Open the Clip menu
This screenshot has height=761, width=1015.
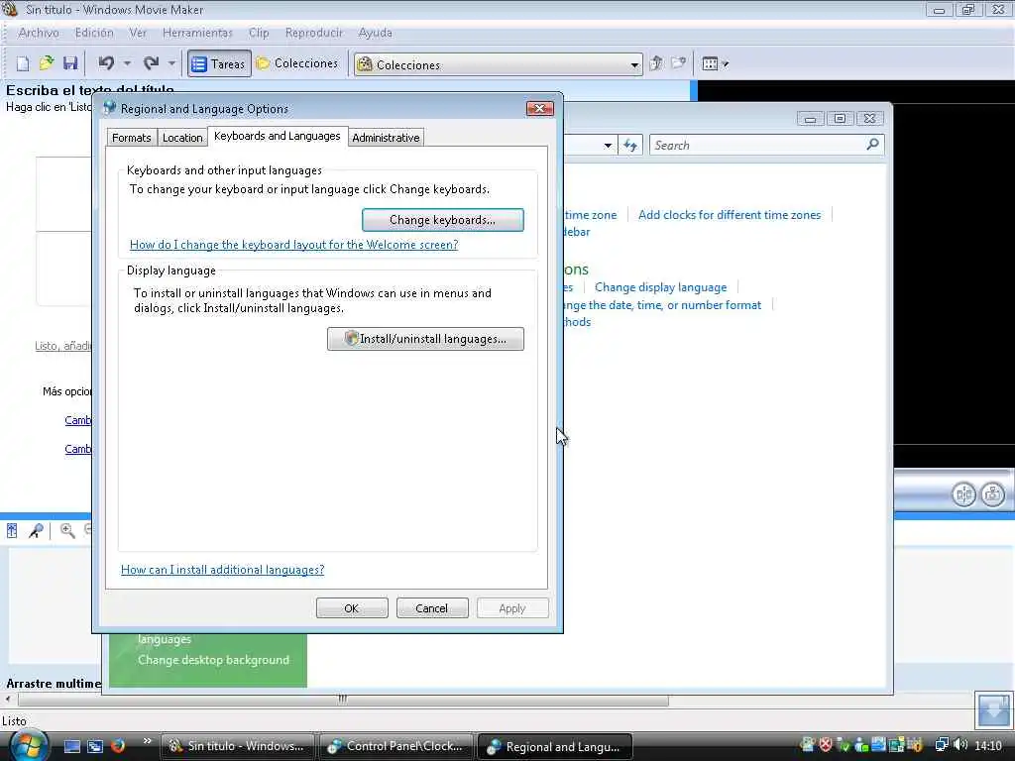click(x=259, y=33)
